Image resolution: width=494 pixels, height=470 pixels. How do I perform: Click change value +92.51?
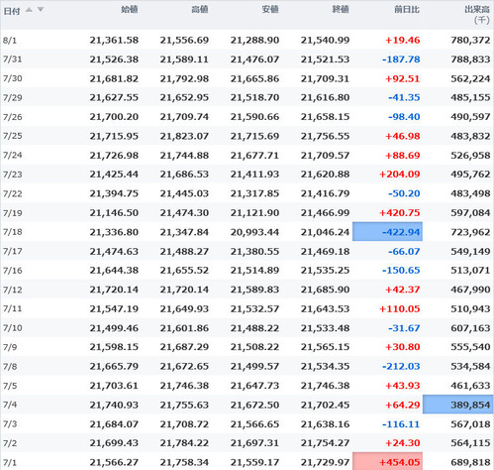pyautogui.click(x=403, y=79)
